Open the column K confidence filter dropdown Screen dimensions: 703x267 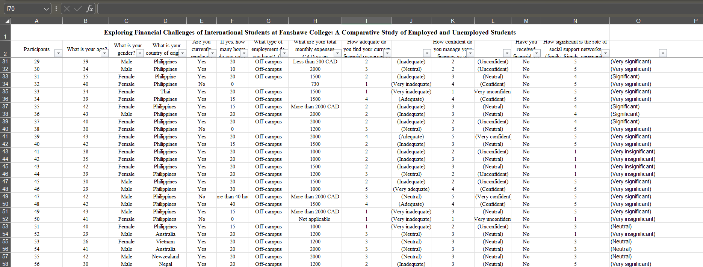pyautogui.click(x=470, y=53)
